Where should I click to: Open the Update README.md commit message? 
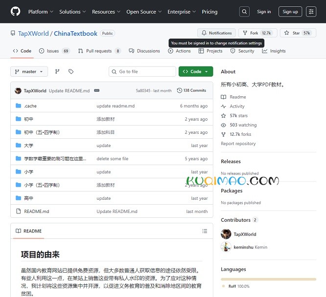coord(69,91)
